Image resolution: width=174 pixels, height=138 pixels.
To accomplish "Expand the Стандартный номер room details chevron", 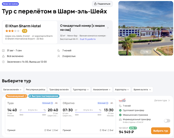I will pos(108,28).
